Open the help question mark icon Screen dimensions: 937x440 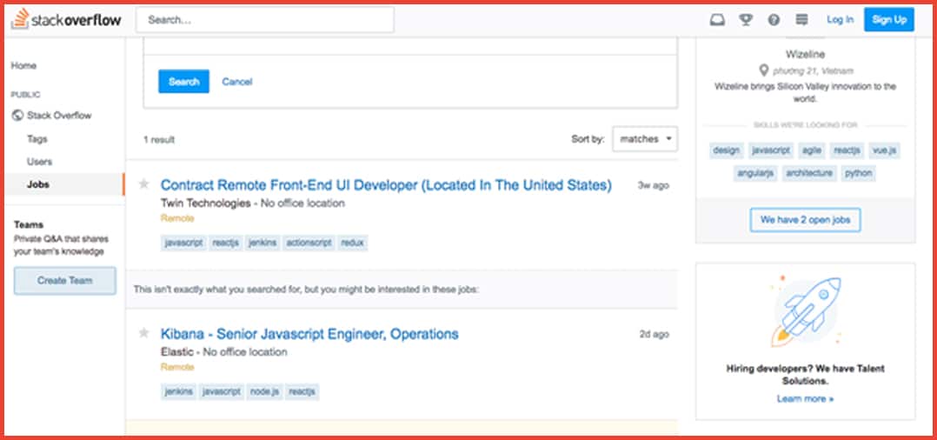[x=774, y=20]
